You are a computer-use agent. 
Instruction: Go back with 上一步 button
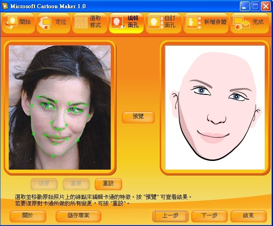pyautogui.click(x=170, y=216)
